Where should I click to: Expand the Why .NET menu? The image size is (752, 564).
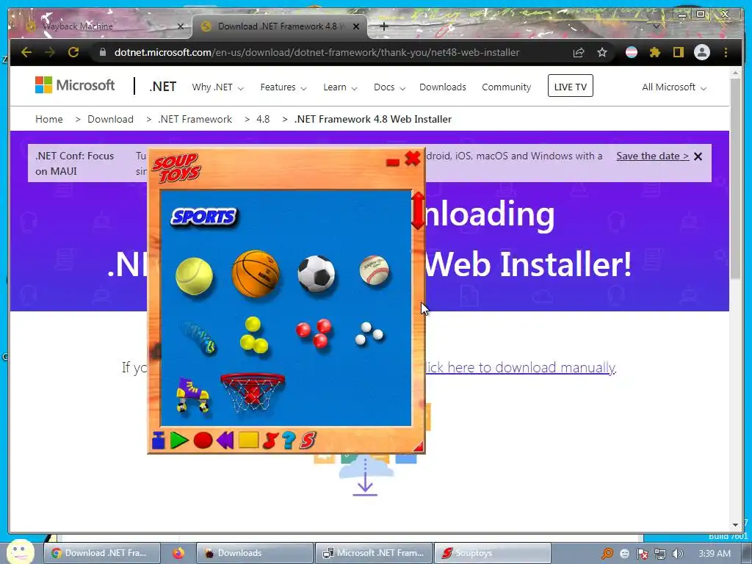pos(217,87)
